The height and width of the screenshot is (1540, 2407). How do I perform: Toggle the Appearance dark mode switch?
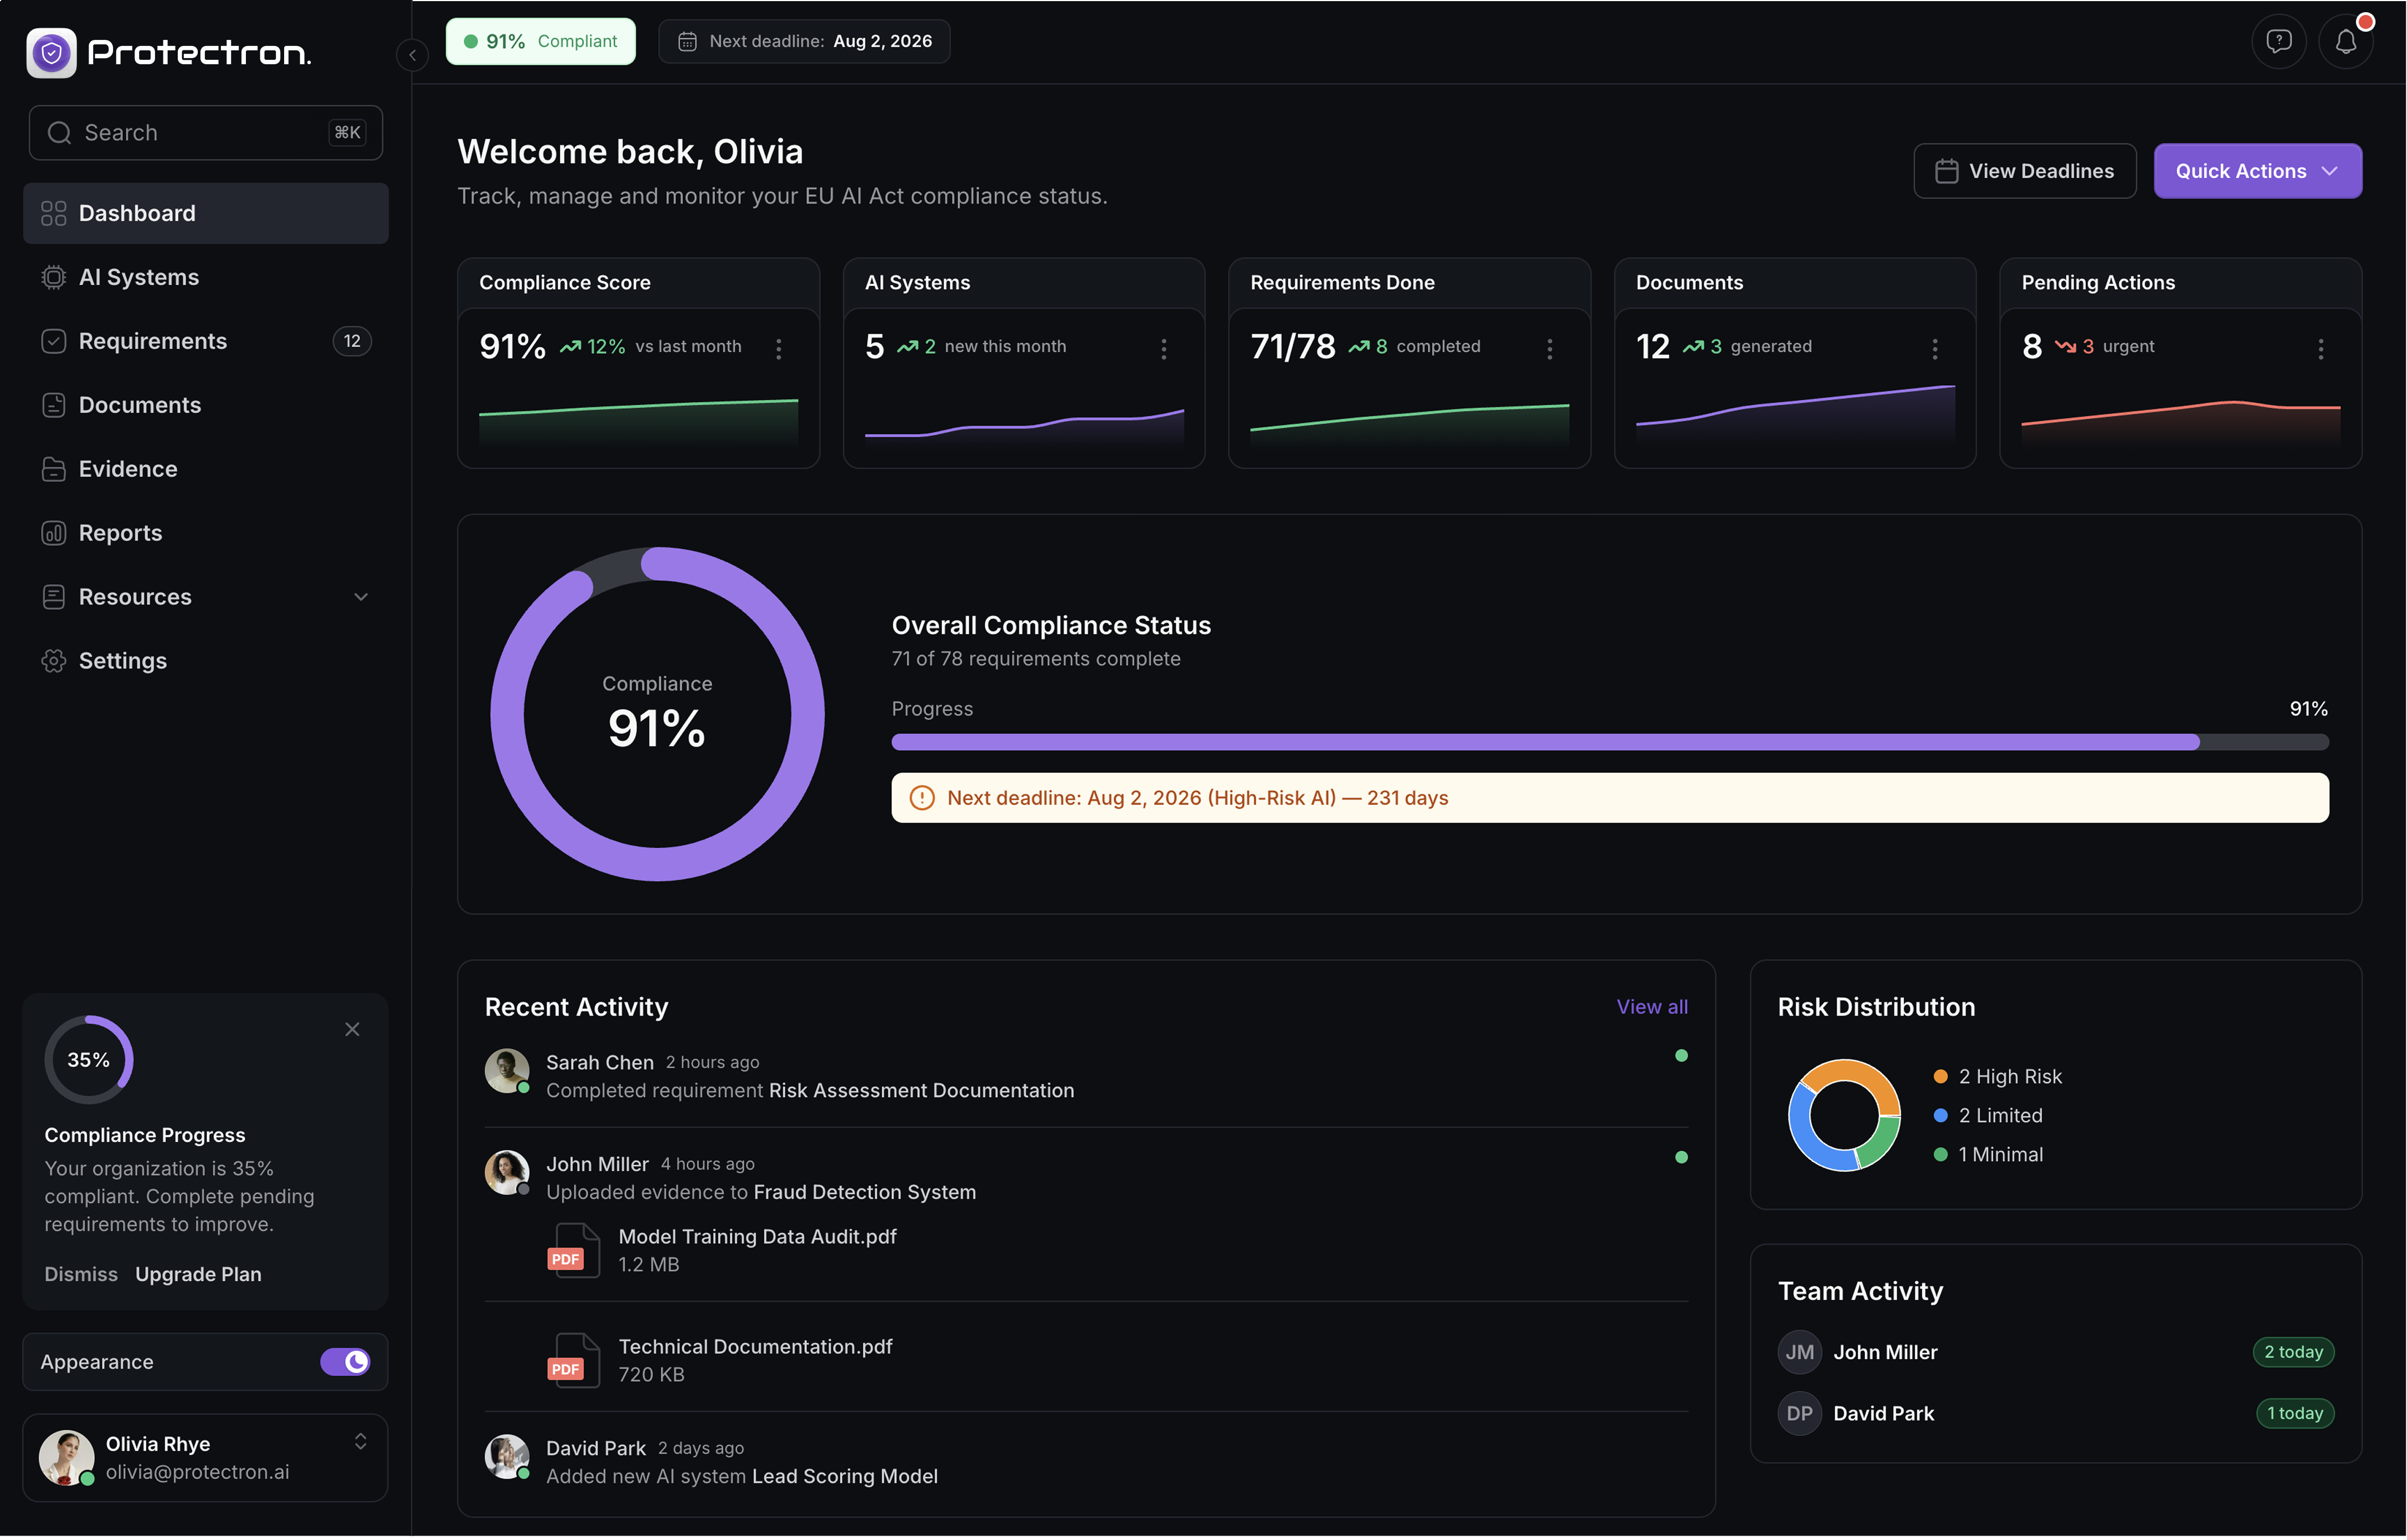[x=345, y=1361]
